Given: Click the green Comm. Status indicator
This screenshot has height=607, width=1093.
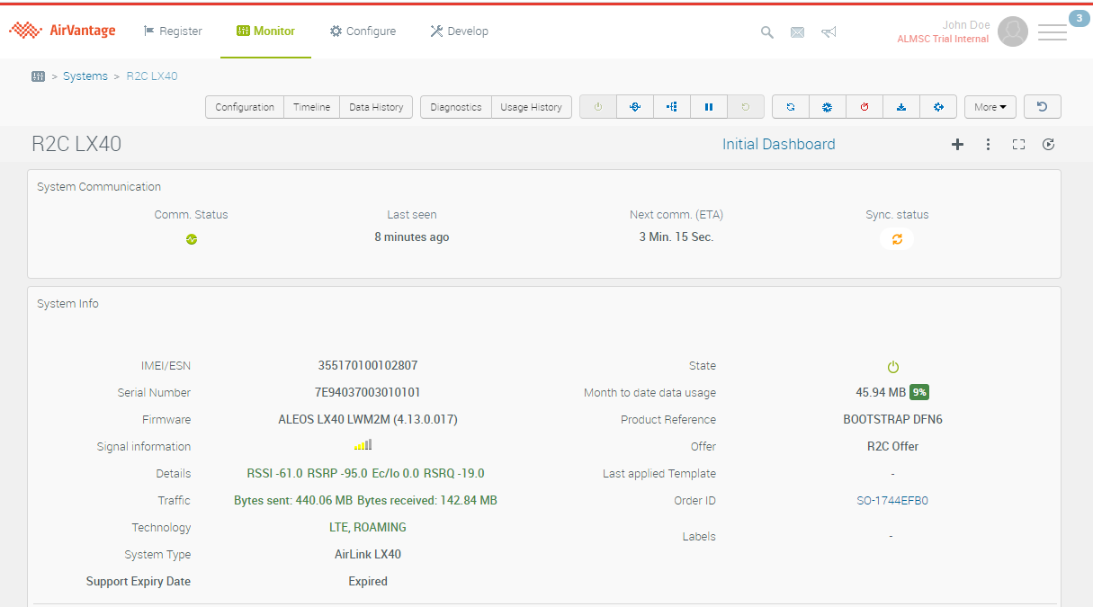Looking at the screenshot, I should [x=192, y=239].
